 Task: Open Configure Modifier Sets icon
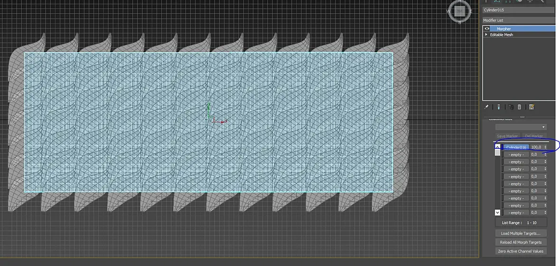tap(532, 107)
